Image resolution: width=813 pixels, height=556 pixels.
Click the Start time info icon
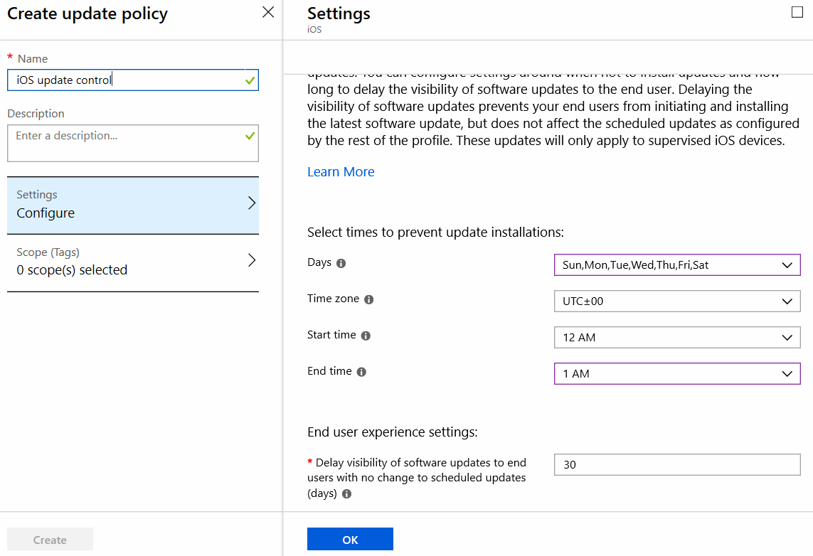(x=366, y=336)
